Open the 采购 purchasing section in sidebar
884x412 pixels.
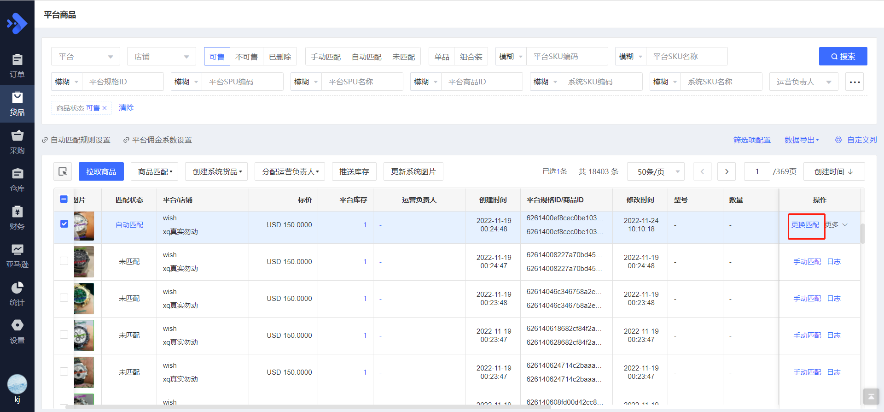[x=17, y=142]
